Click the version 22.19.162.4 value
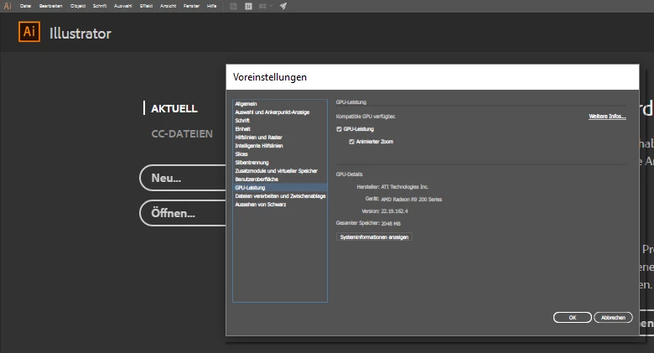654x353 pixels. pos(395,211)
